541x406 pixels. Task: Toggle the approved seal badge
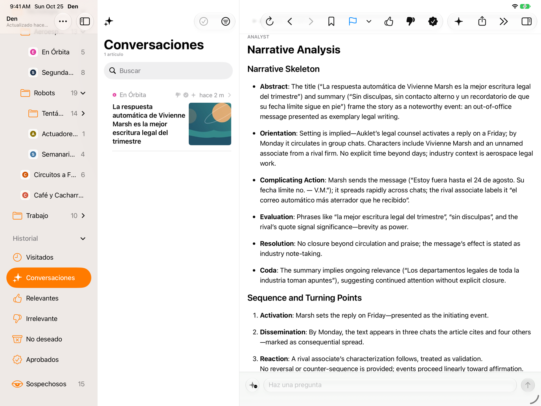pos(433,21)
